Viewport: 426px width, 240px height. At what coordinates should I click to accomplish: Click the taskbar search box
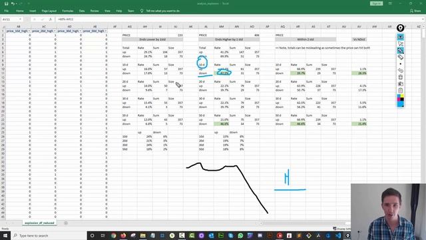(x=49, y=235)
